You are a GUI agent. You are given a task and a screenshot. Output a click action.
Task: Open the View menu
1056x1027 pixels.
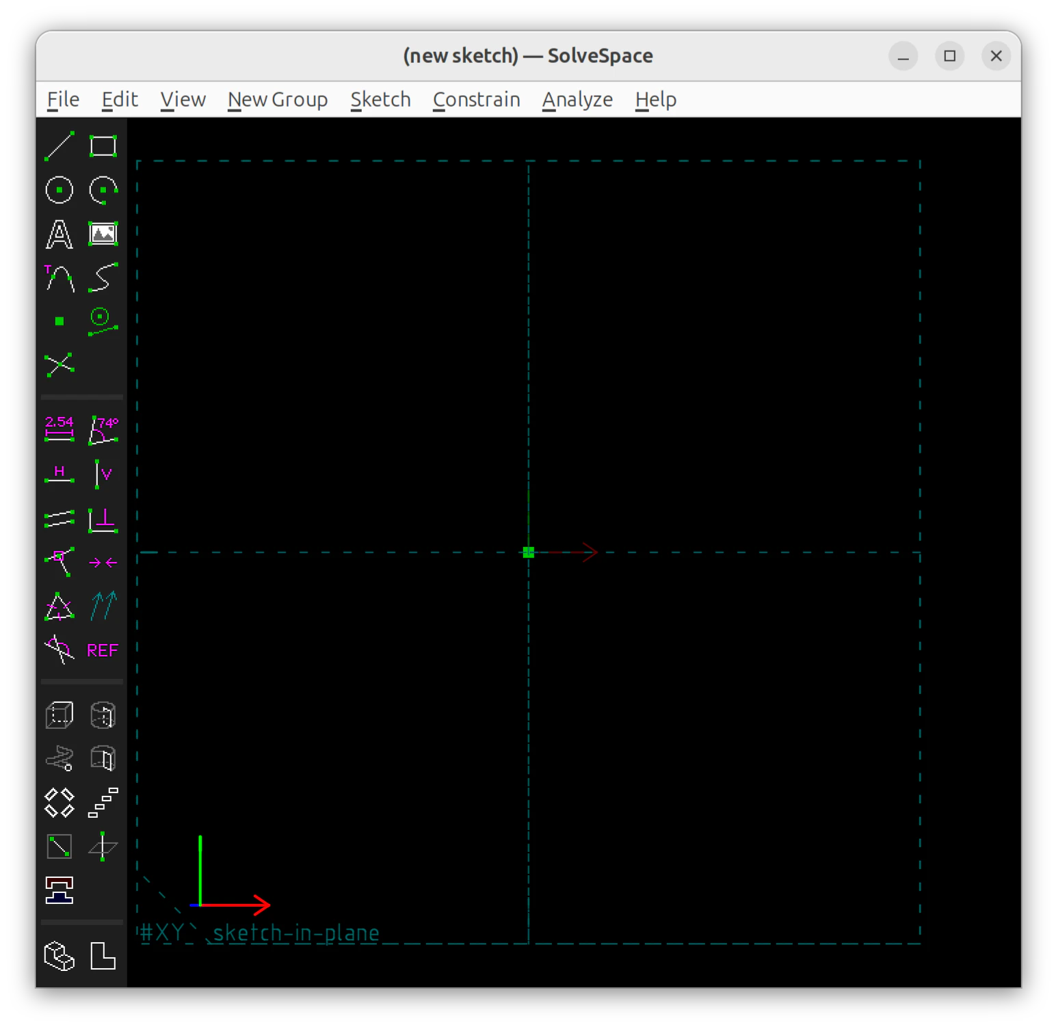[x=183, y=100]
